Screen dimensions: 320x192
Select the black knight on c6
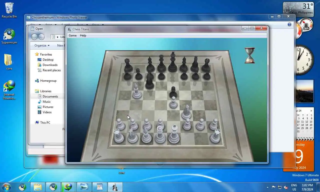pos(149,80)
